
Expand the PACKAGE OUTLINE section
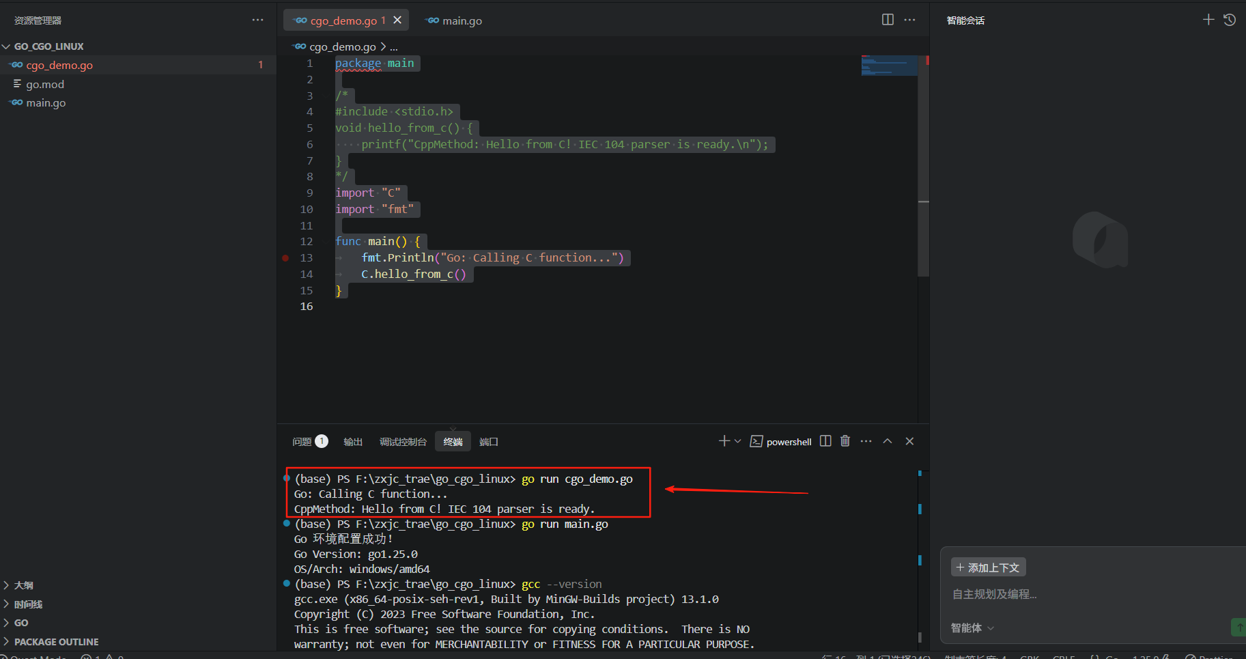pos(57,641)
